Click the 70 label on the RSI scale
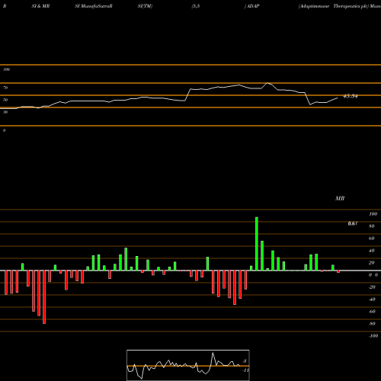Screen dimensions: 381x381 click(5, 88)
